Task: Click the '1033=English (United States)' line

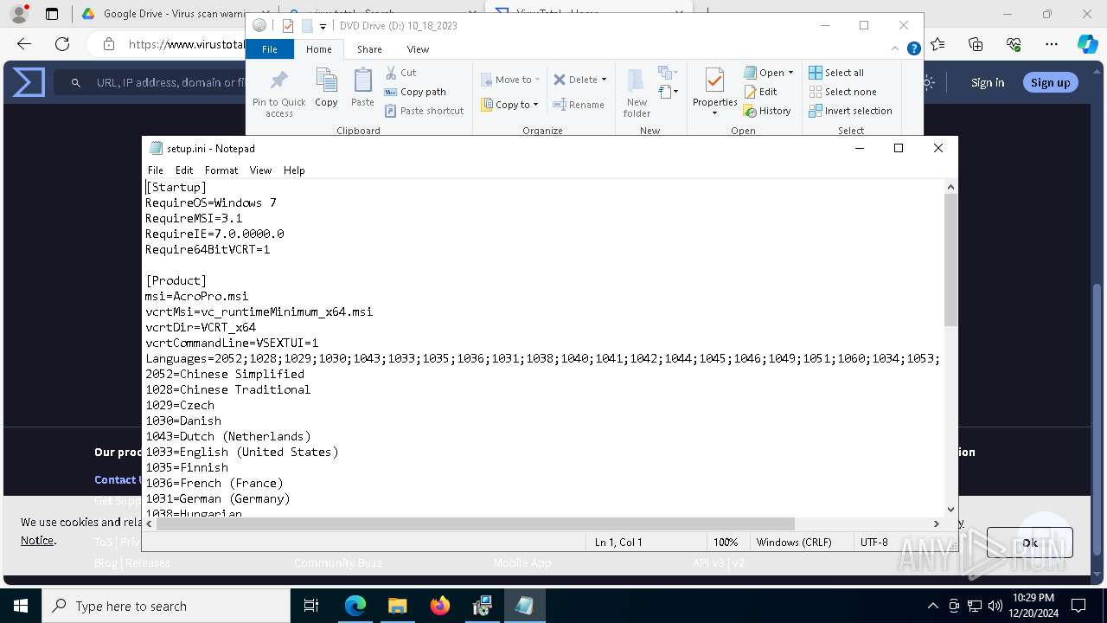Action: [x=242, y=452]
